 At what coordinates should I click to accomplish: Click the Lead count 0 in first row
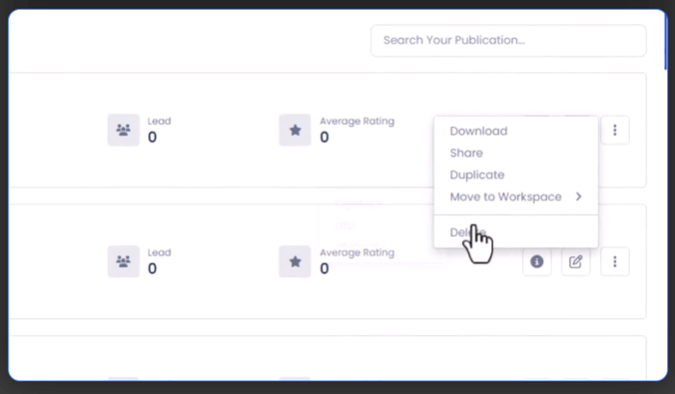coord(152,138)
